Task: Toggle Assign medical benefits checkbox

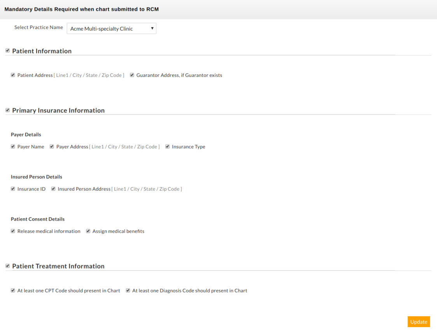Action: click(x=88, y=231)
